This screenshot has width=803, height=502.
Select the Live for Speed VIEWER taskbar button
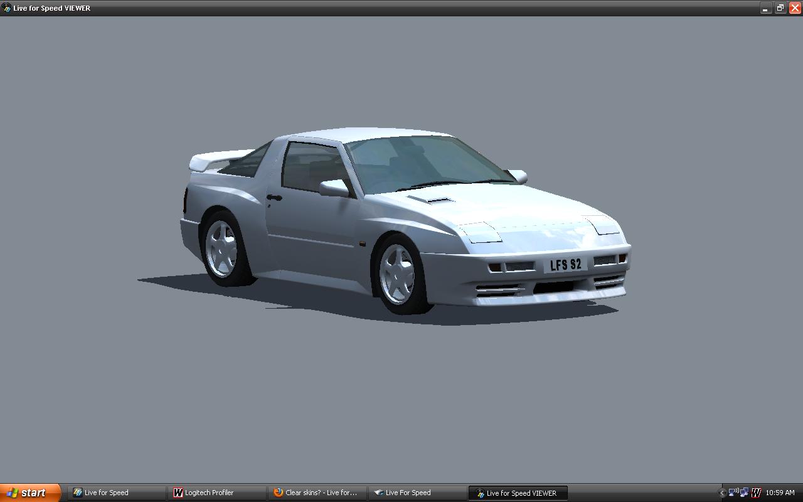coord(518,493)
